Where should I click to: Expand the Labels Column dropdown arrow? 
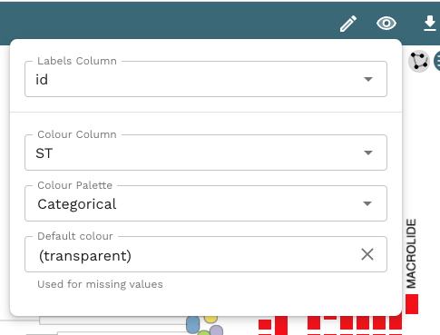(368, 79)
